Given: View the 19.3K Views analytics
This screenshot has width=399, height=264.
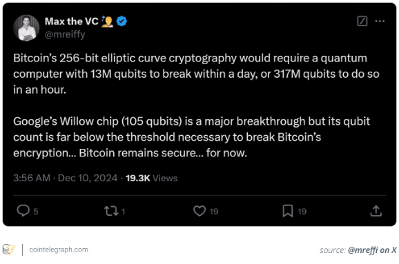Looking at the screenshot, I should click(152, 178).
